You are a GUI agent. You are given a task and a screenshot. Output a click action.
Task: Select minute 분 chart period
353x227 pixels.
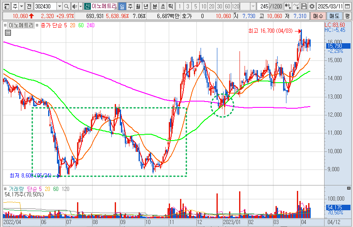[155, 6]
